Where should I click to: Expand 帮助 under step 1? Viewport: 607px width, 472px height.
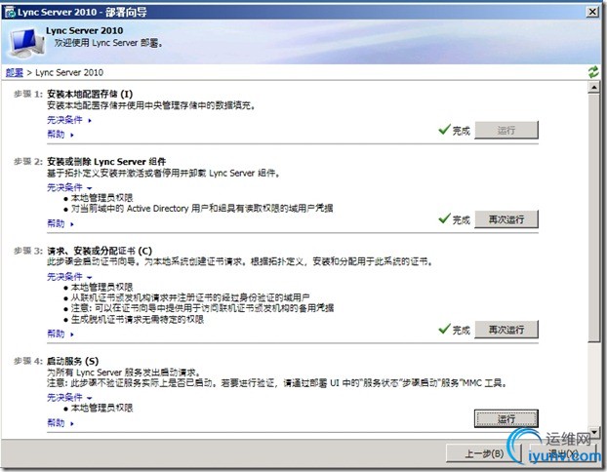pyautogui.click(x=60, y=135)
